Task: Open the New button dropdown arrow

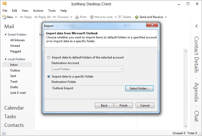Action: click(x=16, y=17)
